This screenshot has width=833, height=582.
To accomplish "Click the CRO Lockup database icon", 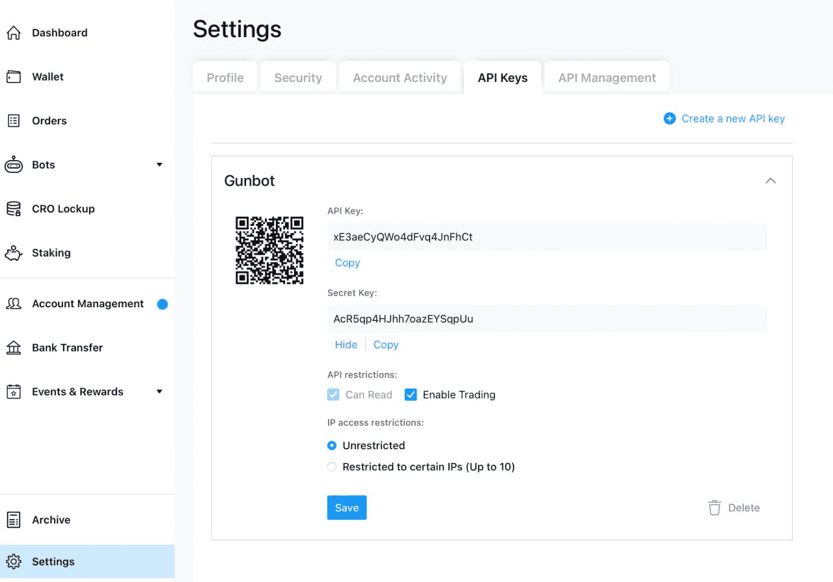I will (14, 209).
